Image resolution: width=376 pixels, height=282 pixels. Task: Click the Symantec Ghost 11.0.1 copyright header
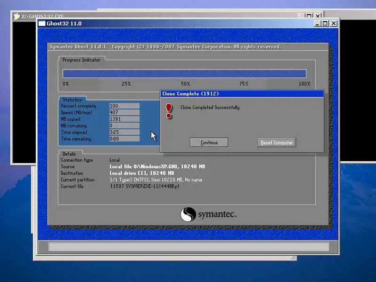tap(165, 47)
